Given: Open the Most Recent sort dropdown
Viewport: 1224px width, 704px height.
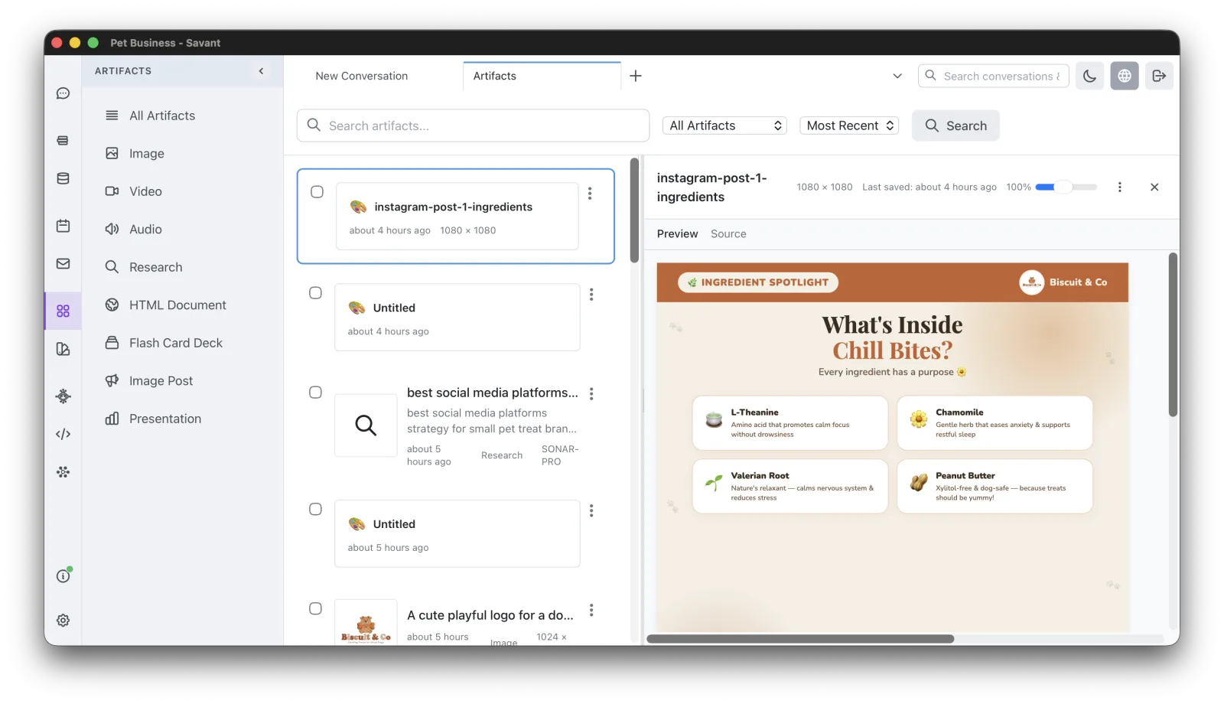Looking at the screenshot, I should pyautogui.click(x=849, y=125).
